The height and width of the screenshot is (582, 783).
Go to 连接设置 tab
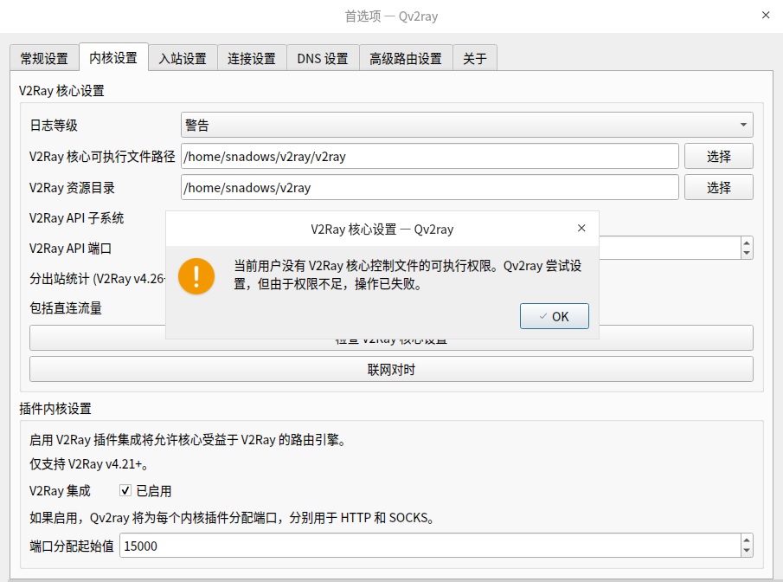[x=252, y=59]
